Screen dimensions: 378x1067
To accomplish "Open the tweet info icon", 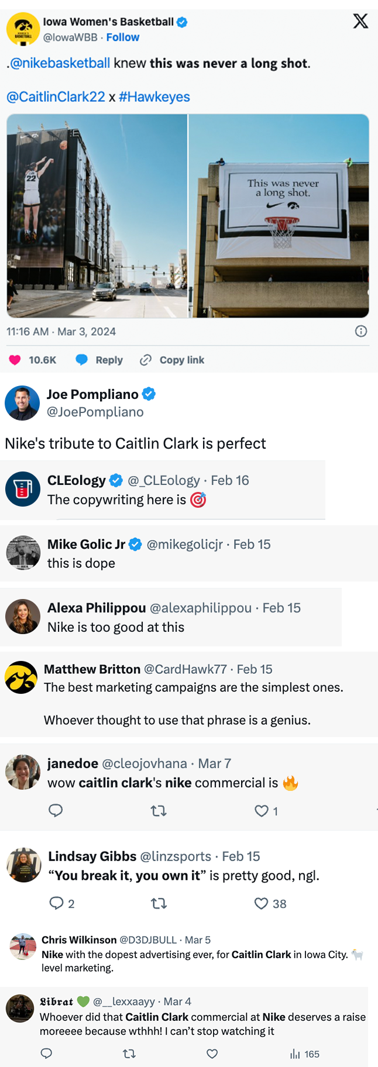I will [361, 331].
